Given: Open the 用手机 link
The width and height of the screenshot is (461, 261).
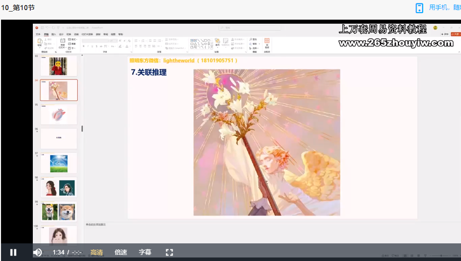Looking at the screenshot, I should pyautogui.click(x=444, y=8).
